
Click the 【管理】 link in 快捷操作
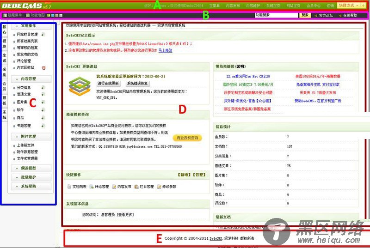[x=199, y=175]
